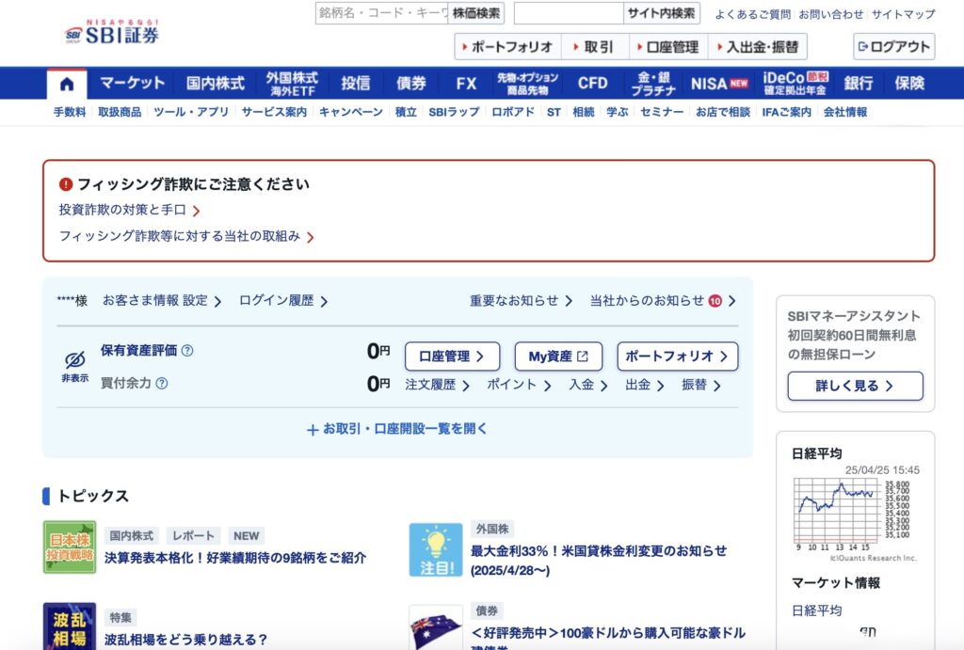Open the Australian flag bond thumbnail

pos(436,627)
